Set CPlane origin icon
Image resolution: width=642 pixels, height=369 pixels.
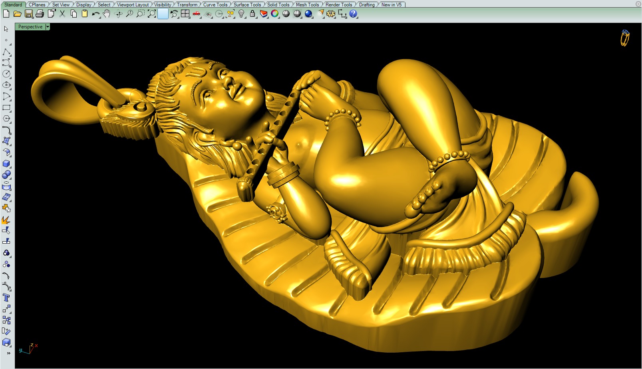coord(208,14)
